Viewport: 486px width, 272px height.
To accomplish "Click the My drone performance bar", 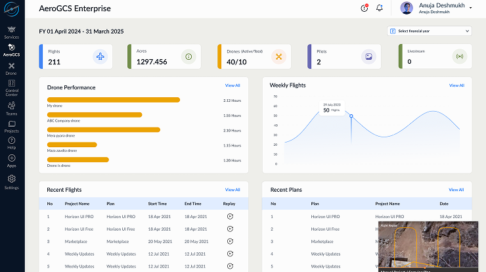I will (114, 100).
